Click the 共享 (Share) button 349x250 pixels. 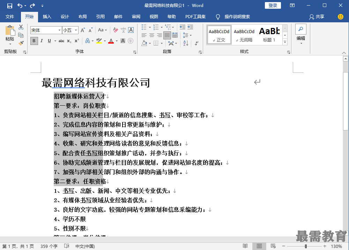[x=317, y=17]
